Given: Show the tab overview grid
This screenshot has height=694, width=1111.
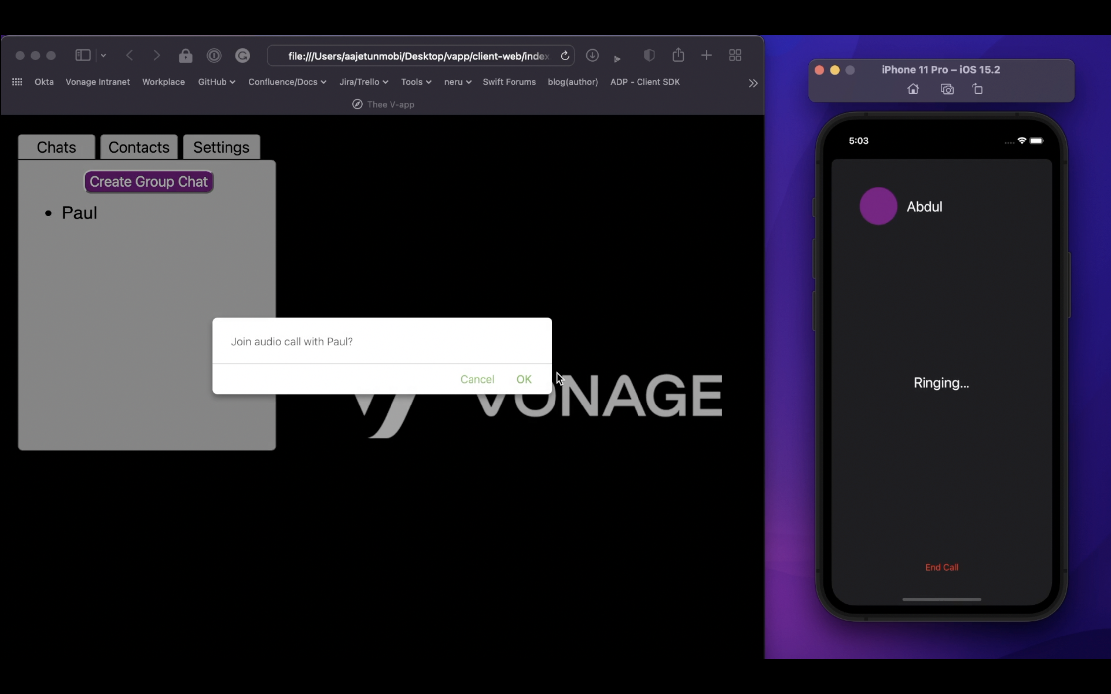Looking at the screenshot, I should click(x=735, y=56).
